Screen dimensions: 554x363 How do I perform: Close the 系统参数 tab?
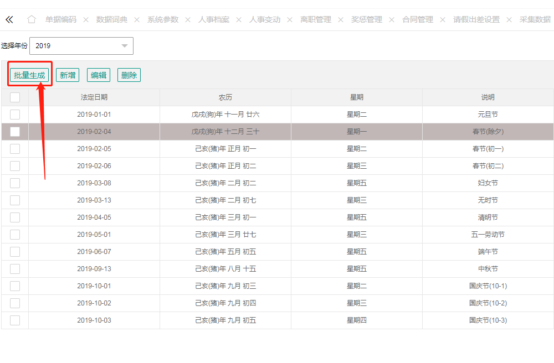click(x=188, y=20)
